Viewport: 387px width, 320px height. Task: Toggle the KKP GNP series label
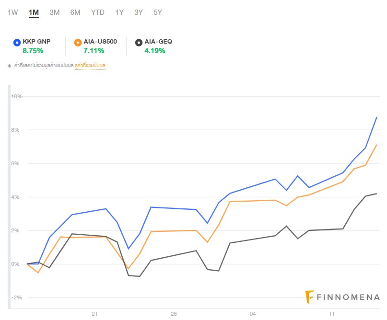point(36,42)
